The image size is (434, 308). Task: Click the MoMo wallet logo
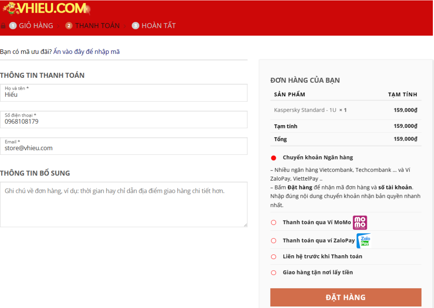coord(360,223)
